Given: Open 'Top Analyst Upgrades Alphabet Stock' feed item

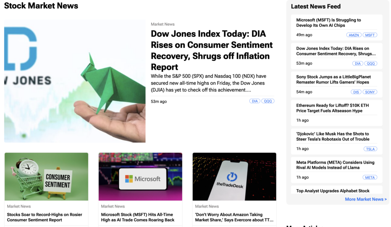Looking at the screenshot, I should coord(333,191).
